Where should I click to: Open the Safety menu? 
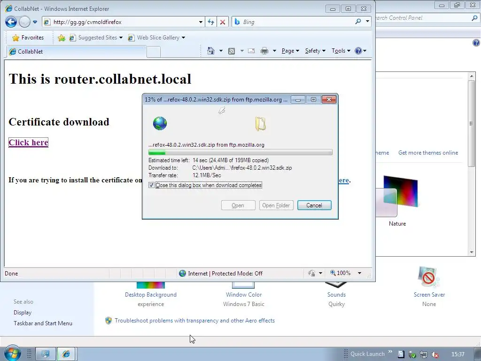tap(315, 51)
